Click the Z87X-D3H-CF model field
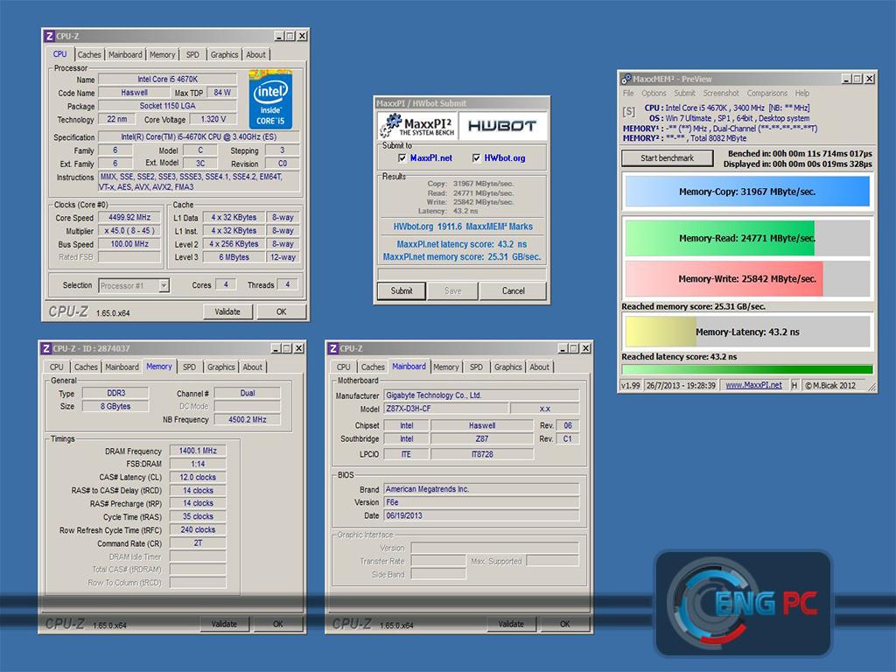Viewport: 896px width, 672px height. 445,409
